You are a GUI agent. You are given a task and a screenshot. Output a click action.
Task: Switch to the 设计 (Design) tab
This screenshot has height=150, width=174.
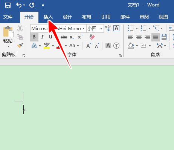pyautogui.click(x=67, y=17)
